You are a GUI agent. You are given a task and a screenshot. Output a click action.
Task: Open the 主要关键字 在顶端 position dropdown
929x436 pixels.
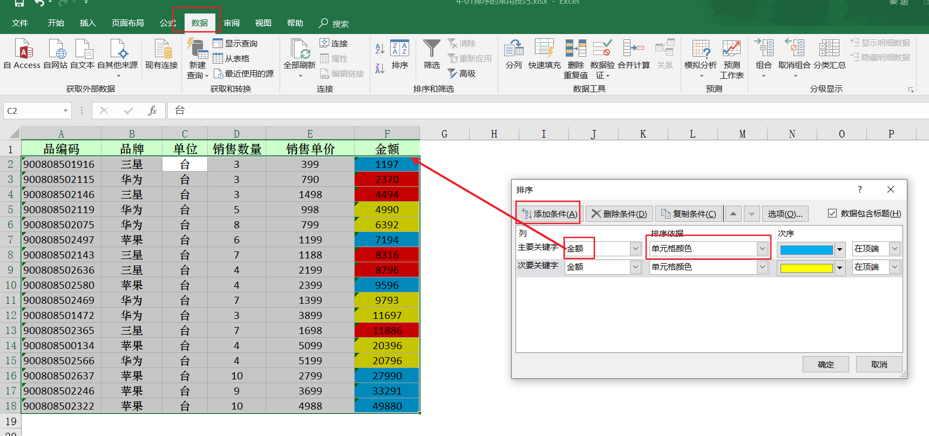(895, 249)
